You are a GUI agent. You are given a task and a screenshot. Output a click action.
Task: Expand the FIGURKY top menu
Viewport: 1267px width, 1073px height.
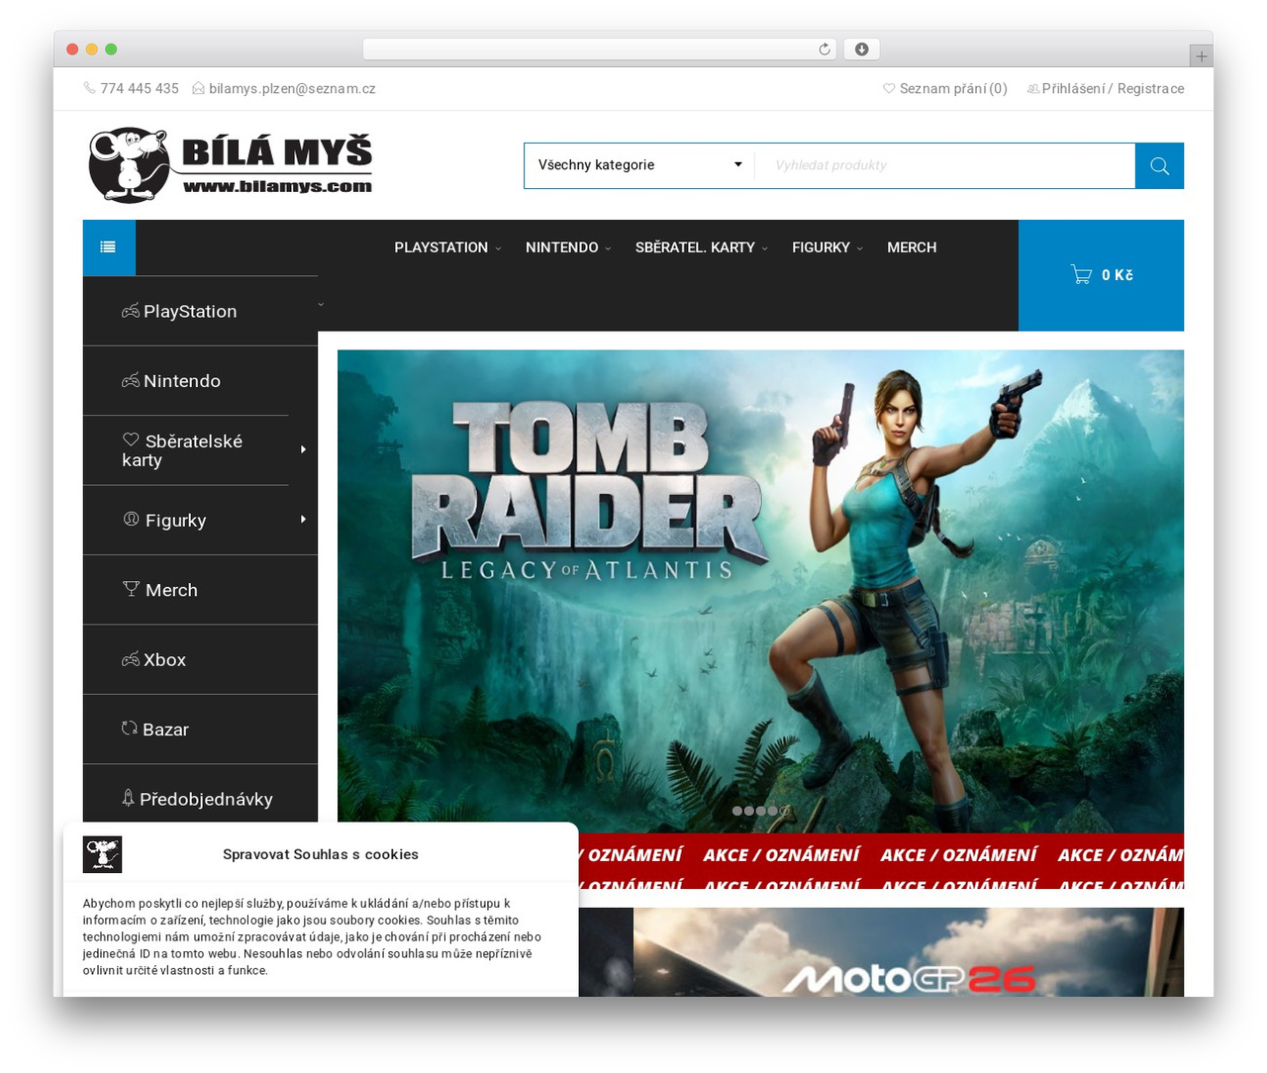click(828, 247)
